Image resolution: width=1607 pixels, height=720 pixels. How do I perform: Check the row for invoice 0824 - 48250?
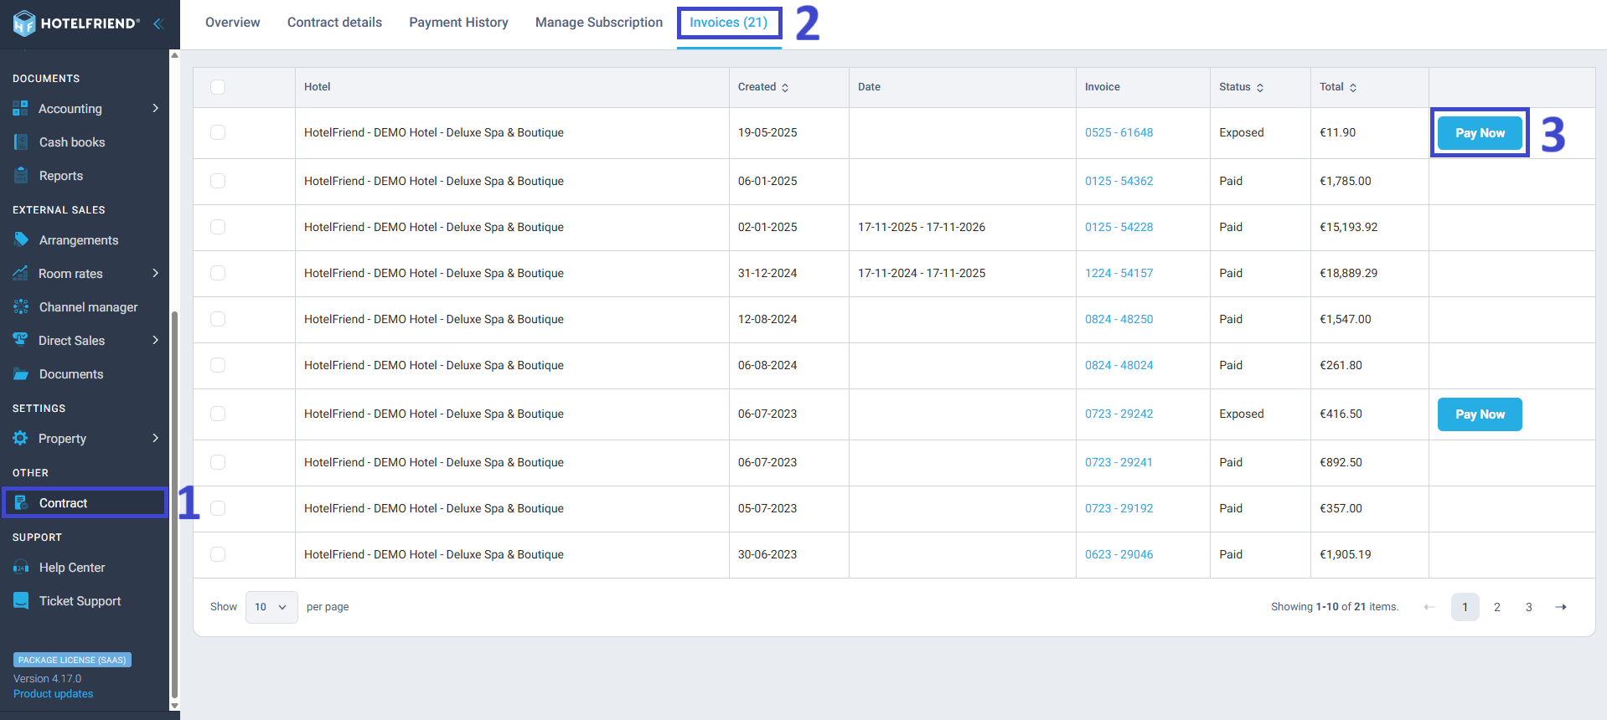point(218,319)
